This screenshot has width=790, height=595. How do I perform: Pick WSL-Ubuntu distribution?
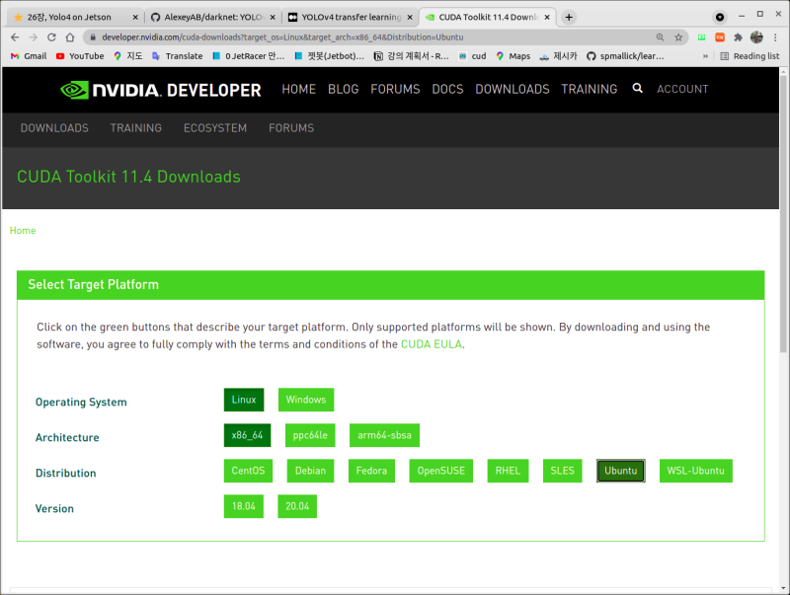click(696, 471)
